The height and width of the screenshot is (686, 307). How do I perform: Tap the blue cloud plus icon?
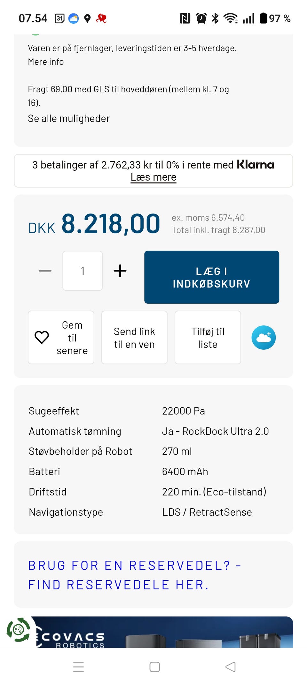point(264,338)
